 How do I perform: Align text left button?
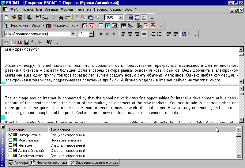click(x=123, y=34)
